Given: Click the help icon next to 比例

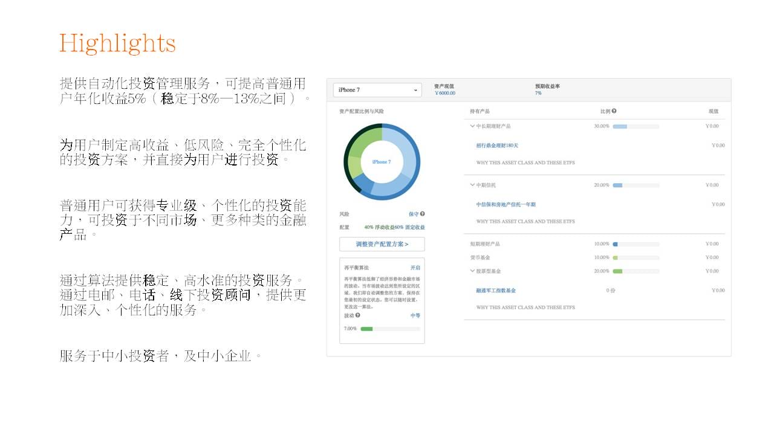Looking at the screenshot, I should coord(614,111).
